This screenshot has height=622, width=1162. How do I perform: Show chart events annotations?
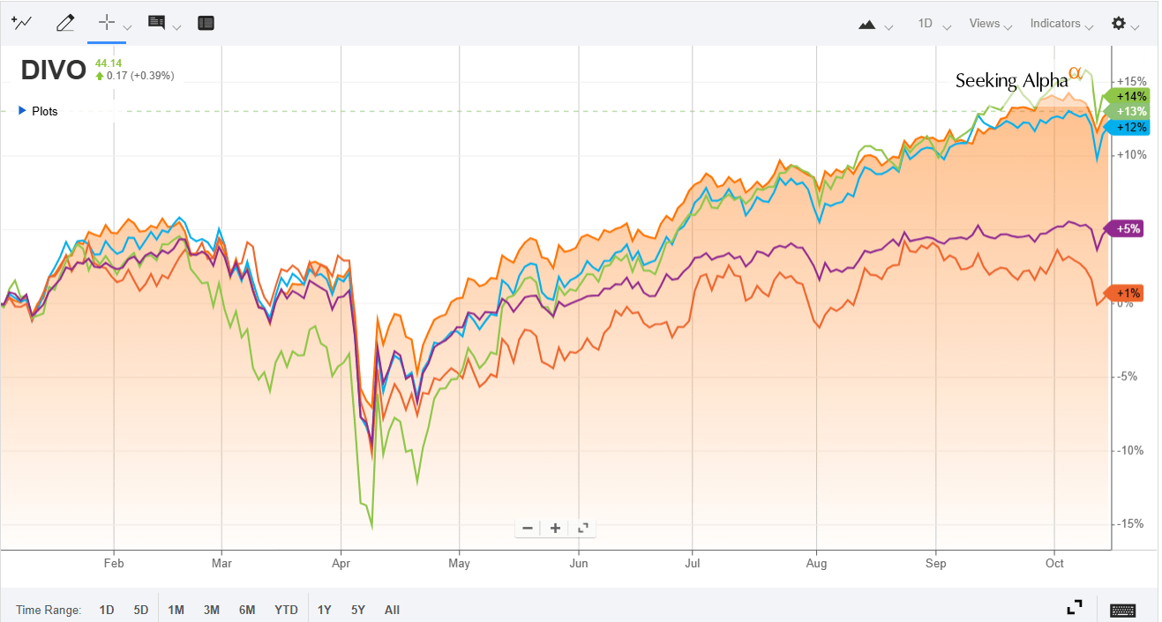pos(159,23)
